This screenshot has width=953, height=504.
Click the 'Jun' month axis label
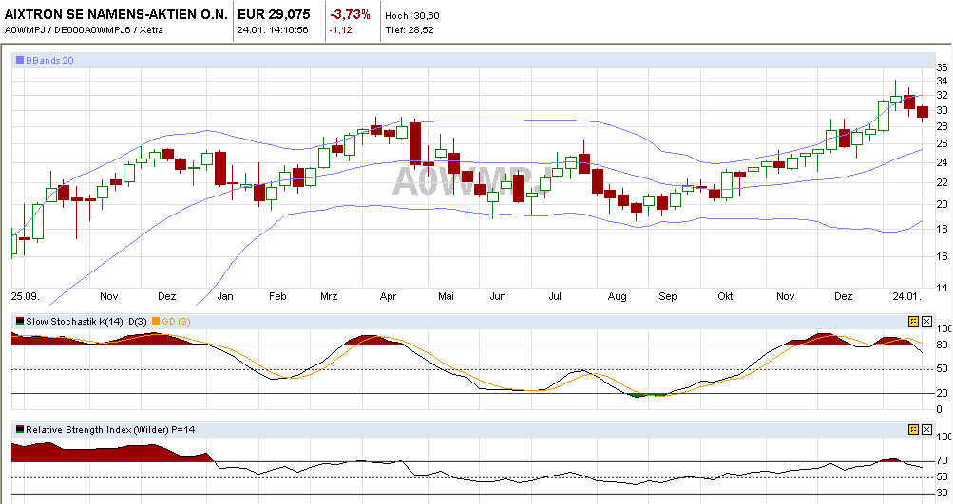[498, 296]
